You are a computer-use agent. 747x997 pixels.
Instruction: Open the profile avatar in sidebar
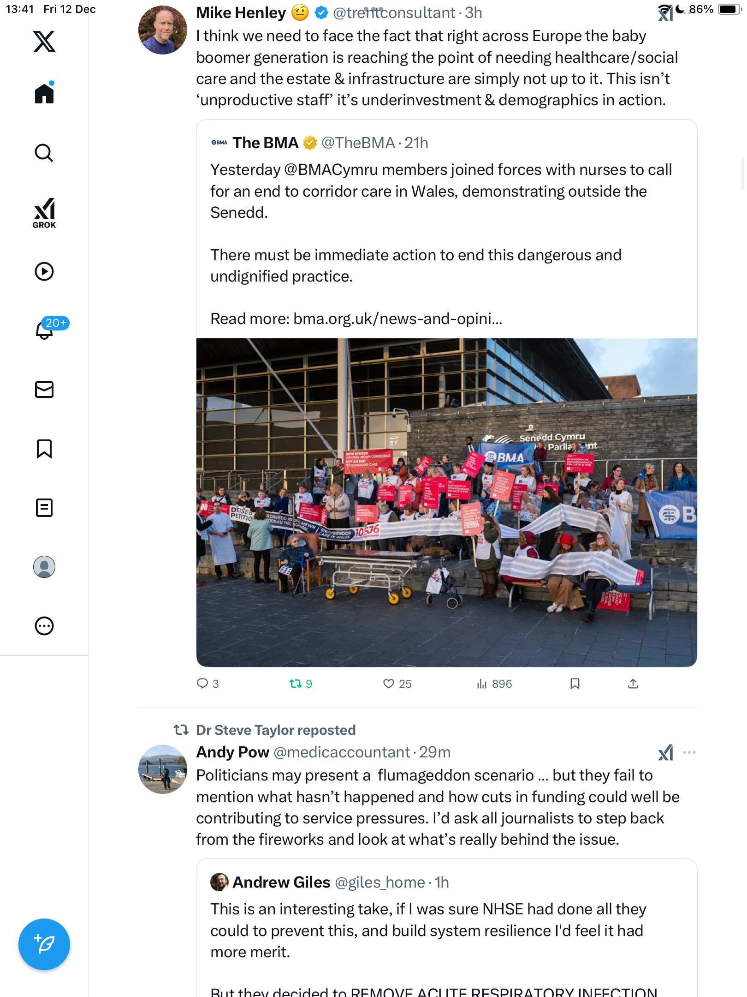pos(44,567)
